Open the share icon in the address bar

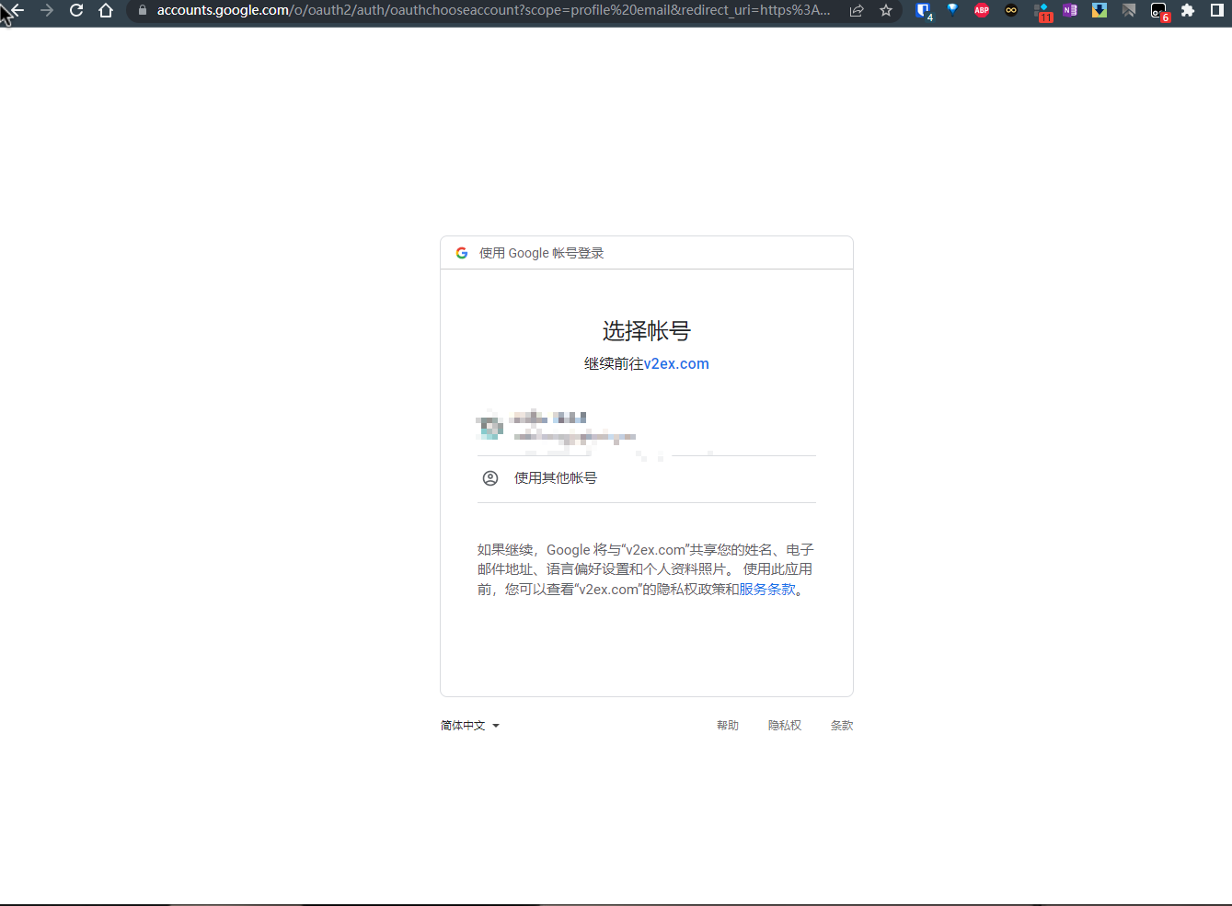856,10
